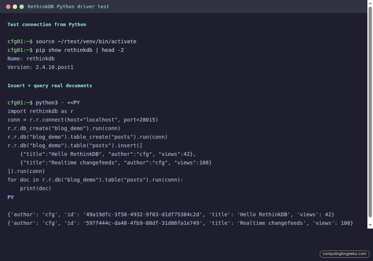The height and width of the screenshot is (261, 373).
Task: Click the output row with id 49a19dfc
Action: coord(171,214)
